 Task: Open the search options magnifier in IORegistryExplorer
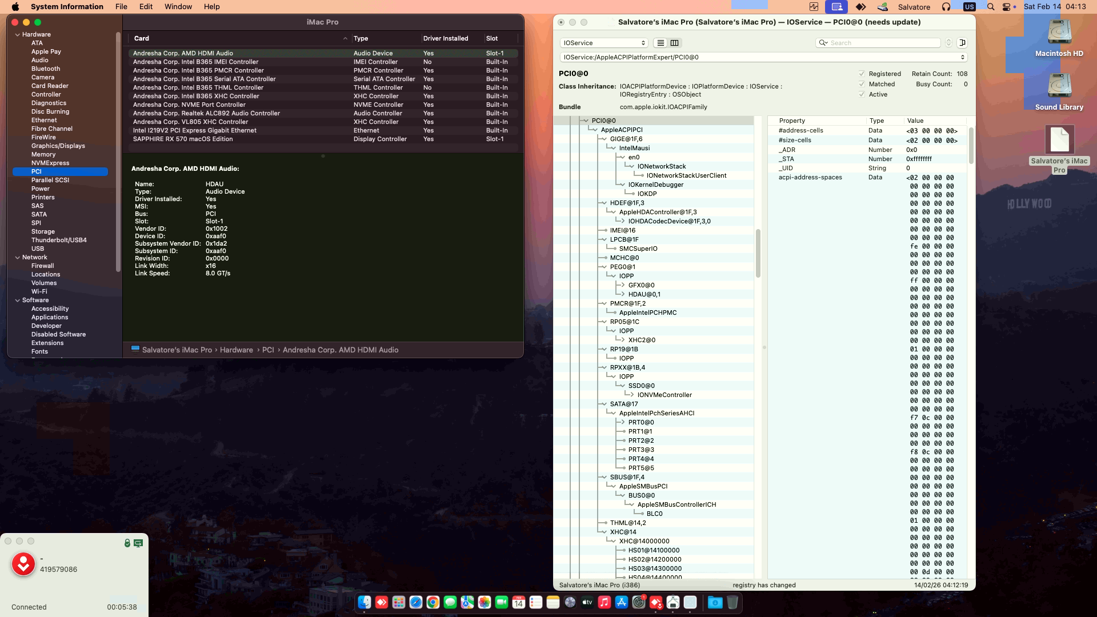click(x=823, y=43)
